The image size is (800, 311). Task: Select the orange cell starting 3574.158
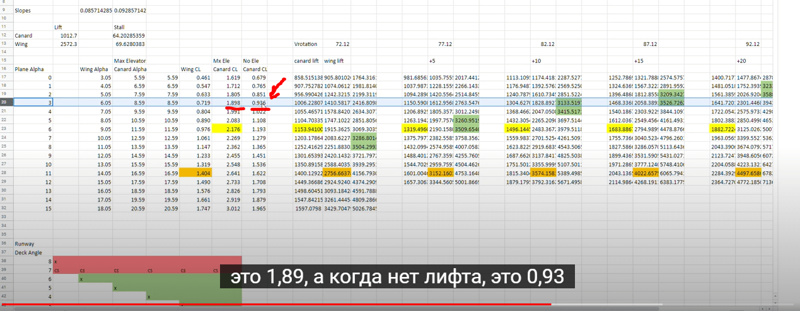[x=545, y=172]
